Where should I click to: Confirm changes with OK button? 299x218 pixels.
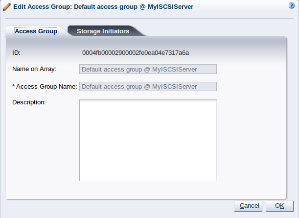tap(279, 206)
